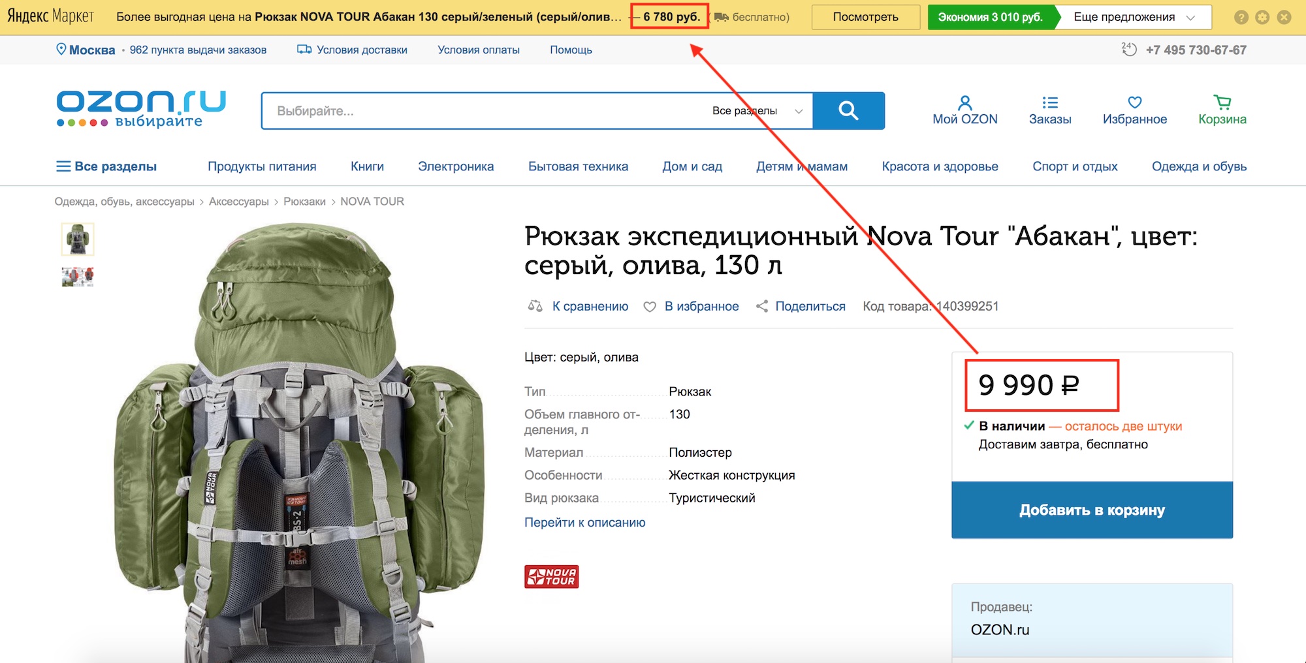Open Мой OZON profile icon
The height and width of the screenshot is (663, 1306).
pyautogui.click(x=964, y=102)
